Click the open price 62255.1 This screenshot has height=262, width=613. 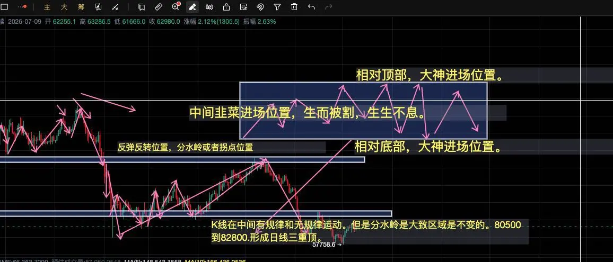64,22
